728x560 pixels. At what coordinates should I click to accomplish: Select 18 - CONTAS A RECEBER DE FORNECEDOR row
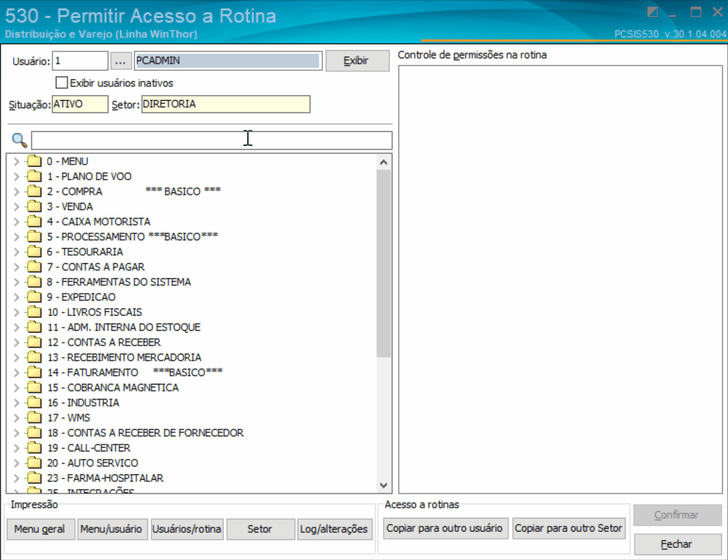click(145, 432)
